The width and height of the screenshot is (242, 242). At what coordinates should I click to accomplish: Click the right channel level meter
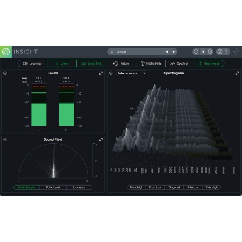[x=67, y=105]
